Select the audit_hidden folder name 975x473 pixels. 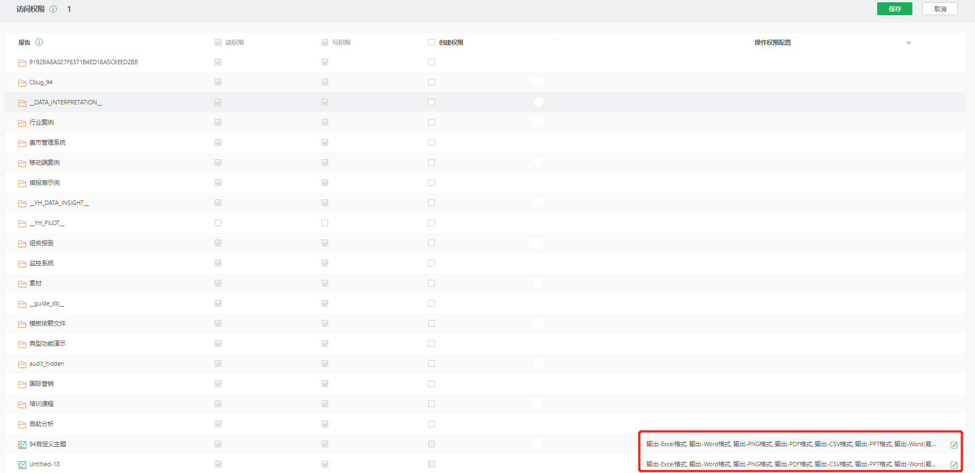pos(46,364)
